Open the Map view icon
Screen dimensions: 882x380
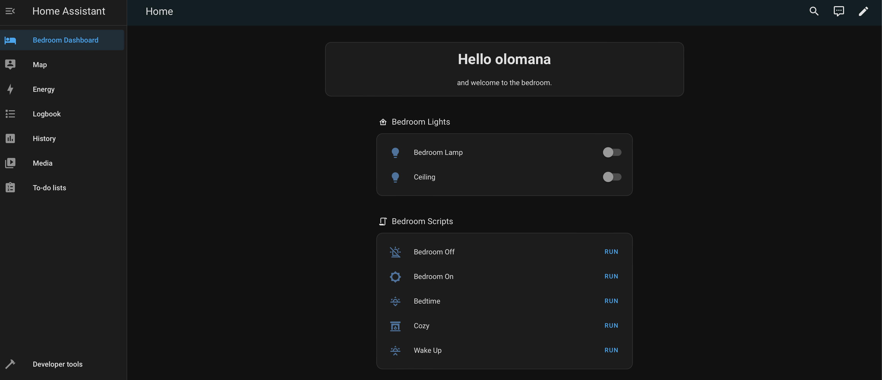pos(10,64)
